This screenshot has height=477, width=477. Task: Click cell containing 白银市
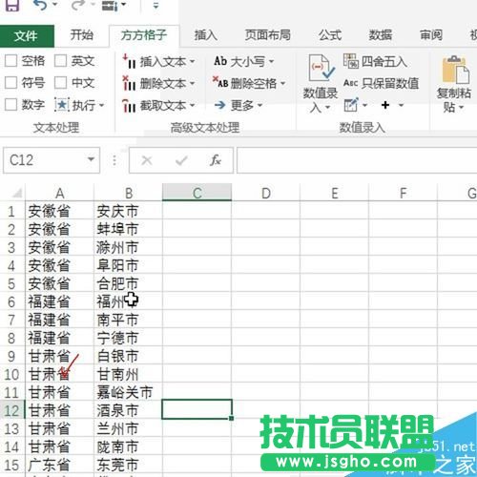[x=128, y=356]
